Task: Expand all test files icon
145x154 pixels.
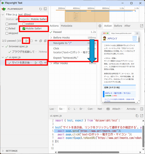Action: pos(45,41)
